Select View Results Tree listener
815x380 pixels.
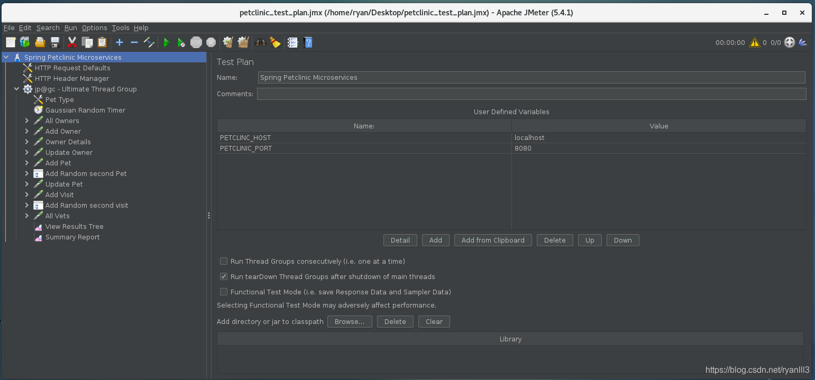click(74, 226)
